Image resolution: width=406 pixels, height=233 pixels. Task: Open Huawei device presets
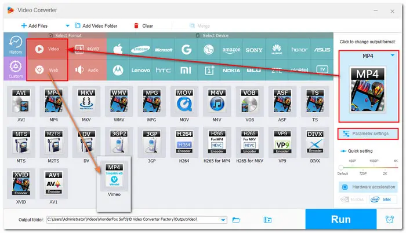277,49
